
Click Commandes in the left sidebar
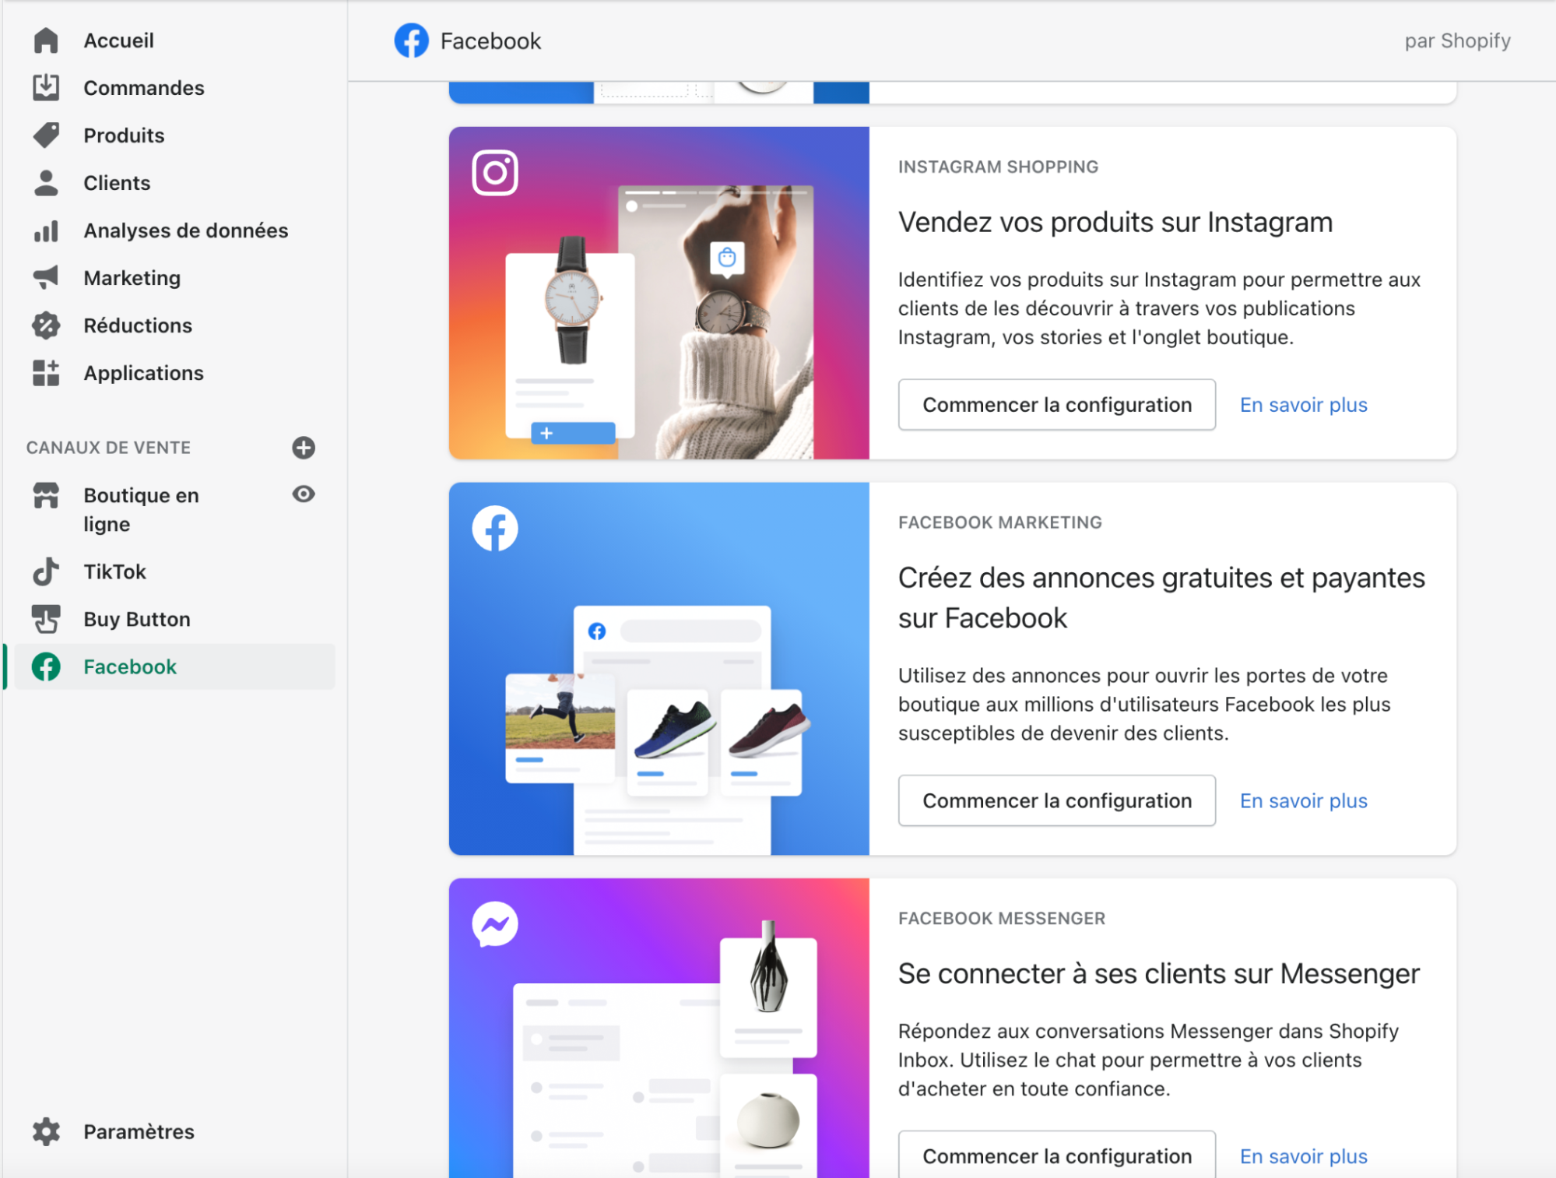(x=143, y=88)
